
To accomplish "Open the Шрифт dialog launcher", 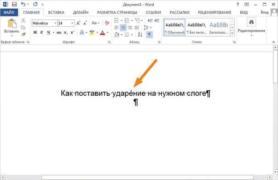I will [x=109, y=42].
